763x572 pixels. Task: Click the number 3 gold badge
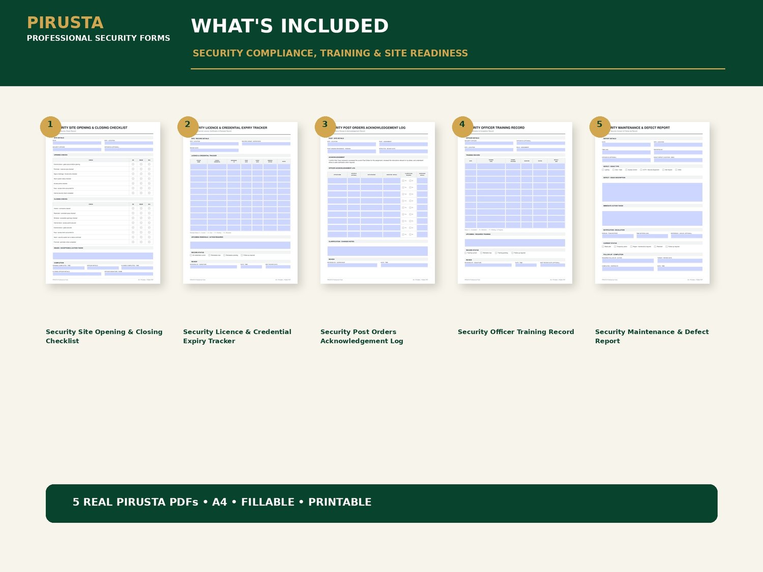point(325,127)
